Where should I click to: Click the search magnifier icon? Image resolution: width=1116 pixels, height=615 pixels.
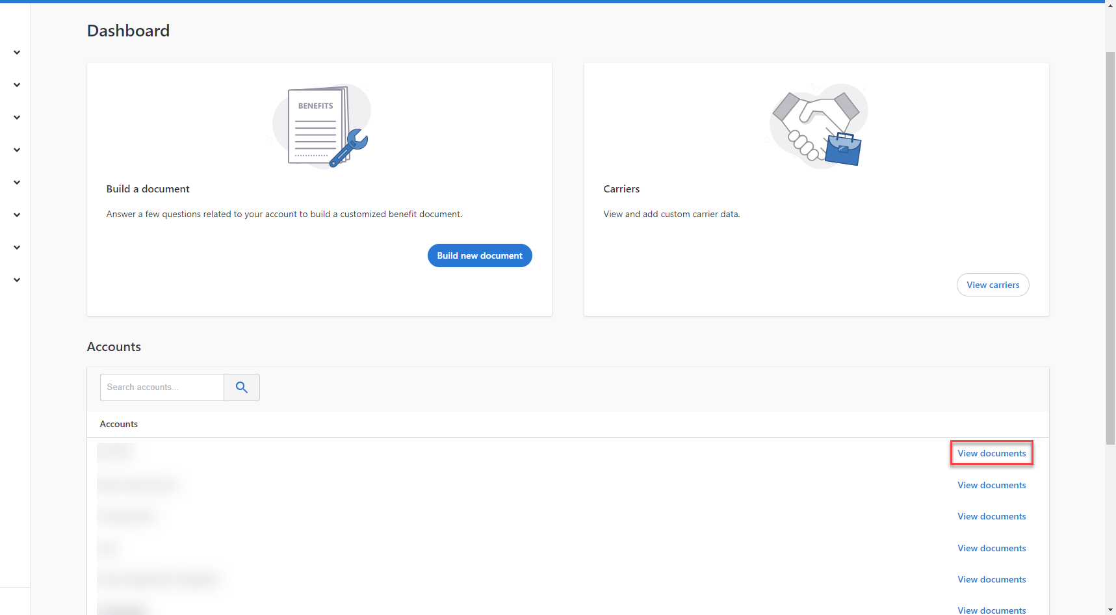click(x=242, y=387)
